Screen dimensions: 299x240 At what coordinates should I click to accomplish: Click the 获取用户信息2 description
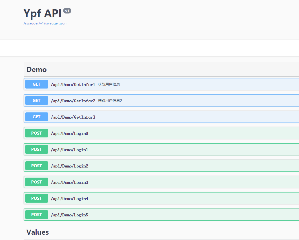coord(110,101)
